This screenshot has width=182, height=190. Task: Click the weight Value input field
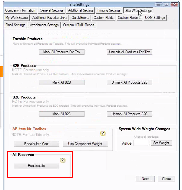(x=141, y=143)
